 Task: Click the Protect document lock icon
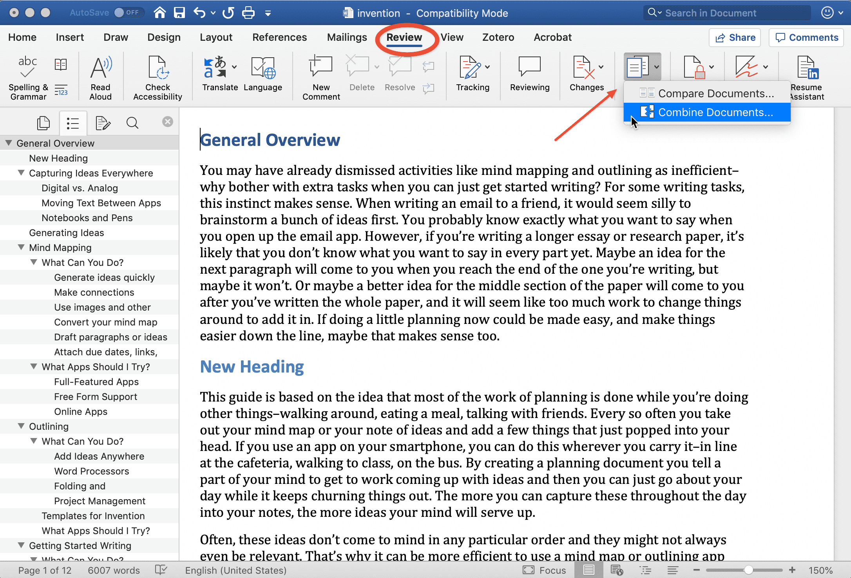(694, 67)
